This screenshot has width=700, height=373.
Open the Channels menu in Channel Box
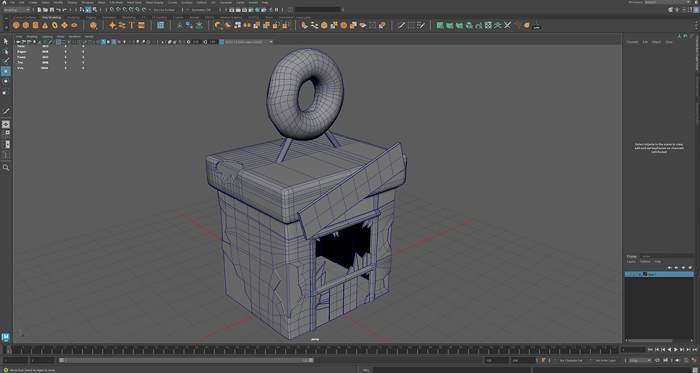click(x=632, y=42)
